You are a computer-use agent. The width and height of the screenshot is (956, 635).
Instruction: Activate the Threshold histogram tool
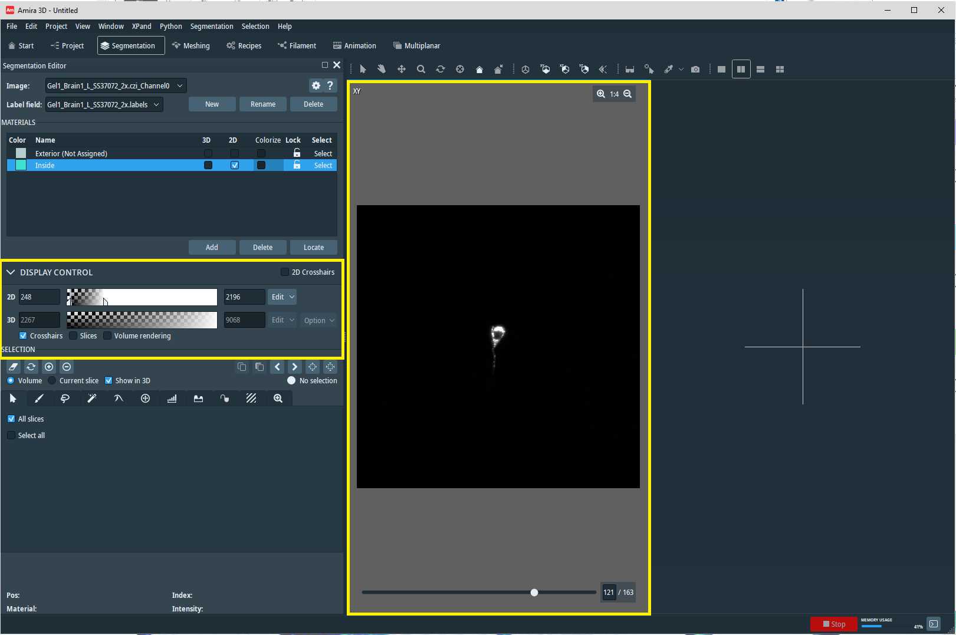(172, 399)
